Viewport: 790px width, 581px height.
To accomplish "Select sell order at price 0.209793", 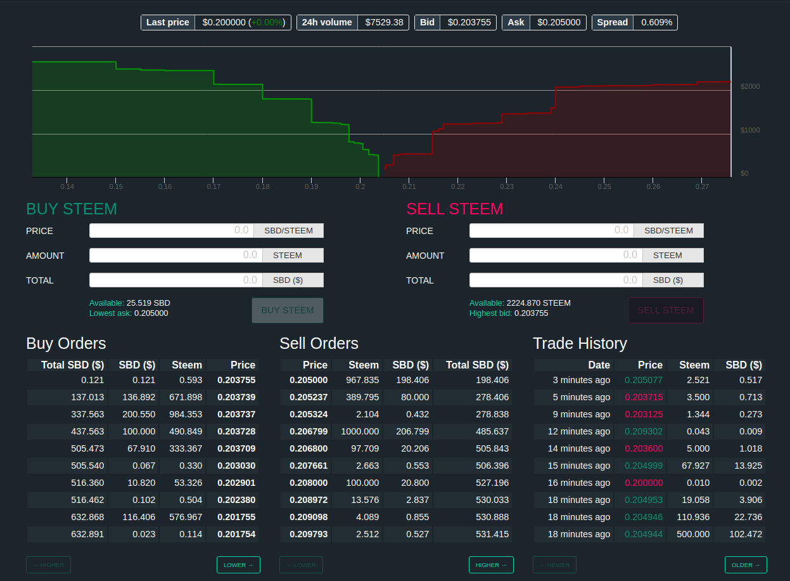I will [x=396, y=534].
